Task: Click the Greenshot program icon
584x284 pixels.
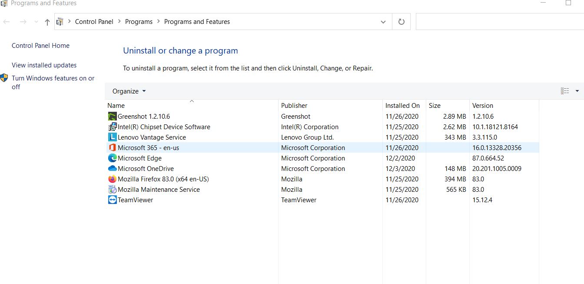Action: coord(112,117)
